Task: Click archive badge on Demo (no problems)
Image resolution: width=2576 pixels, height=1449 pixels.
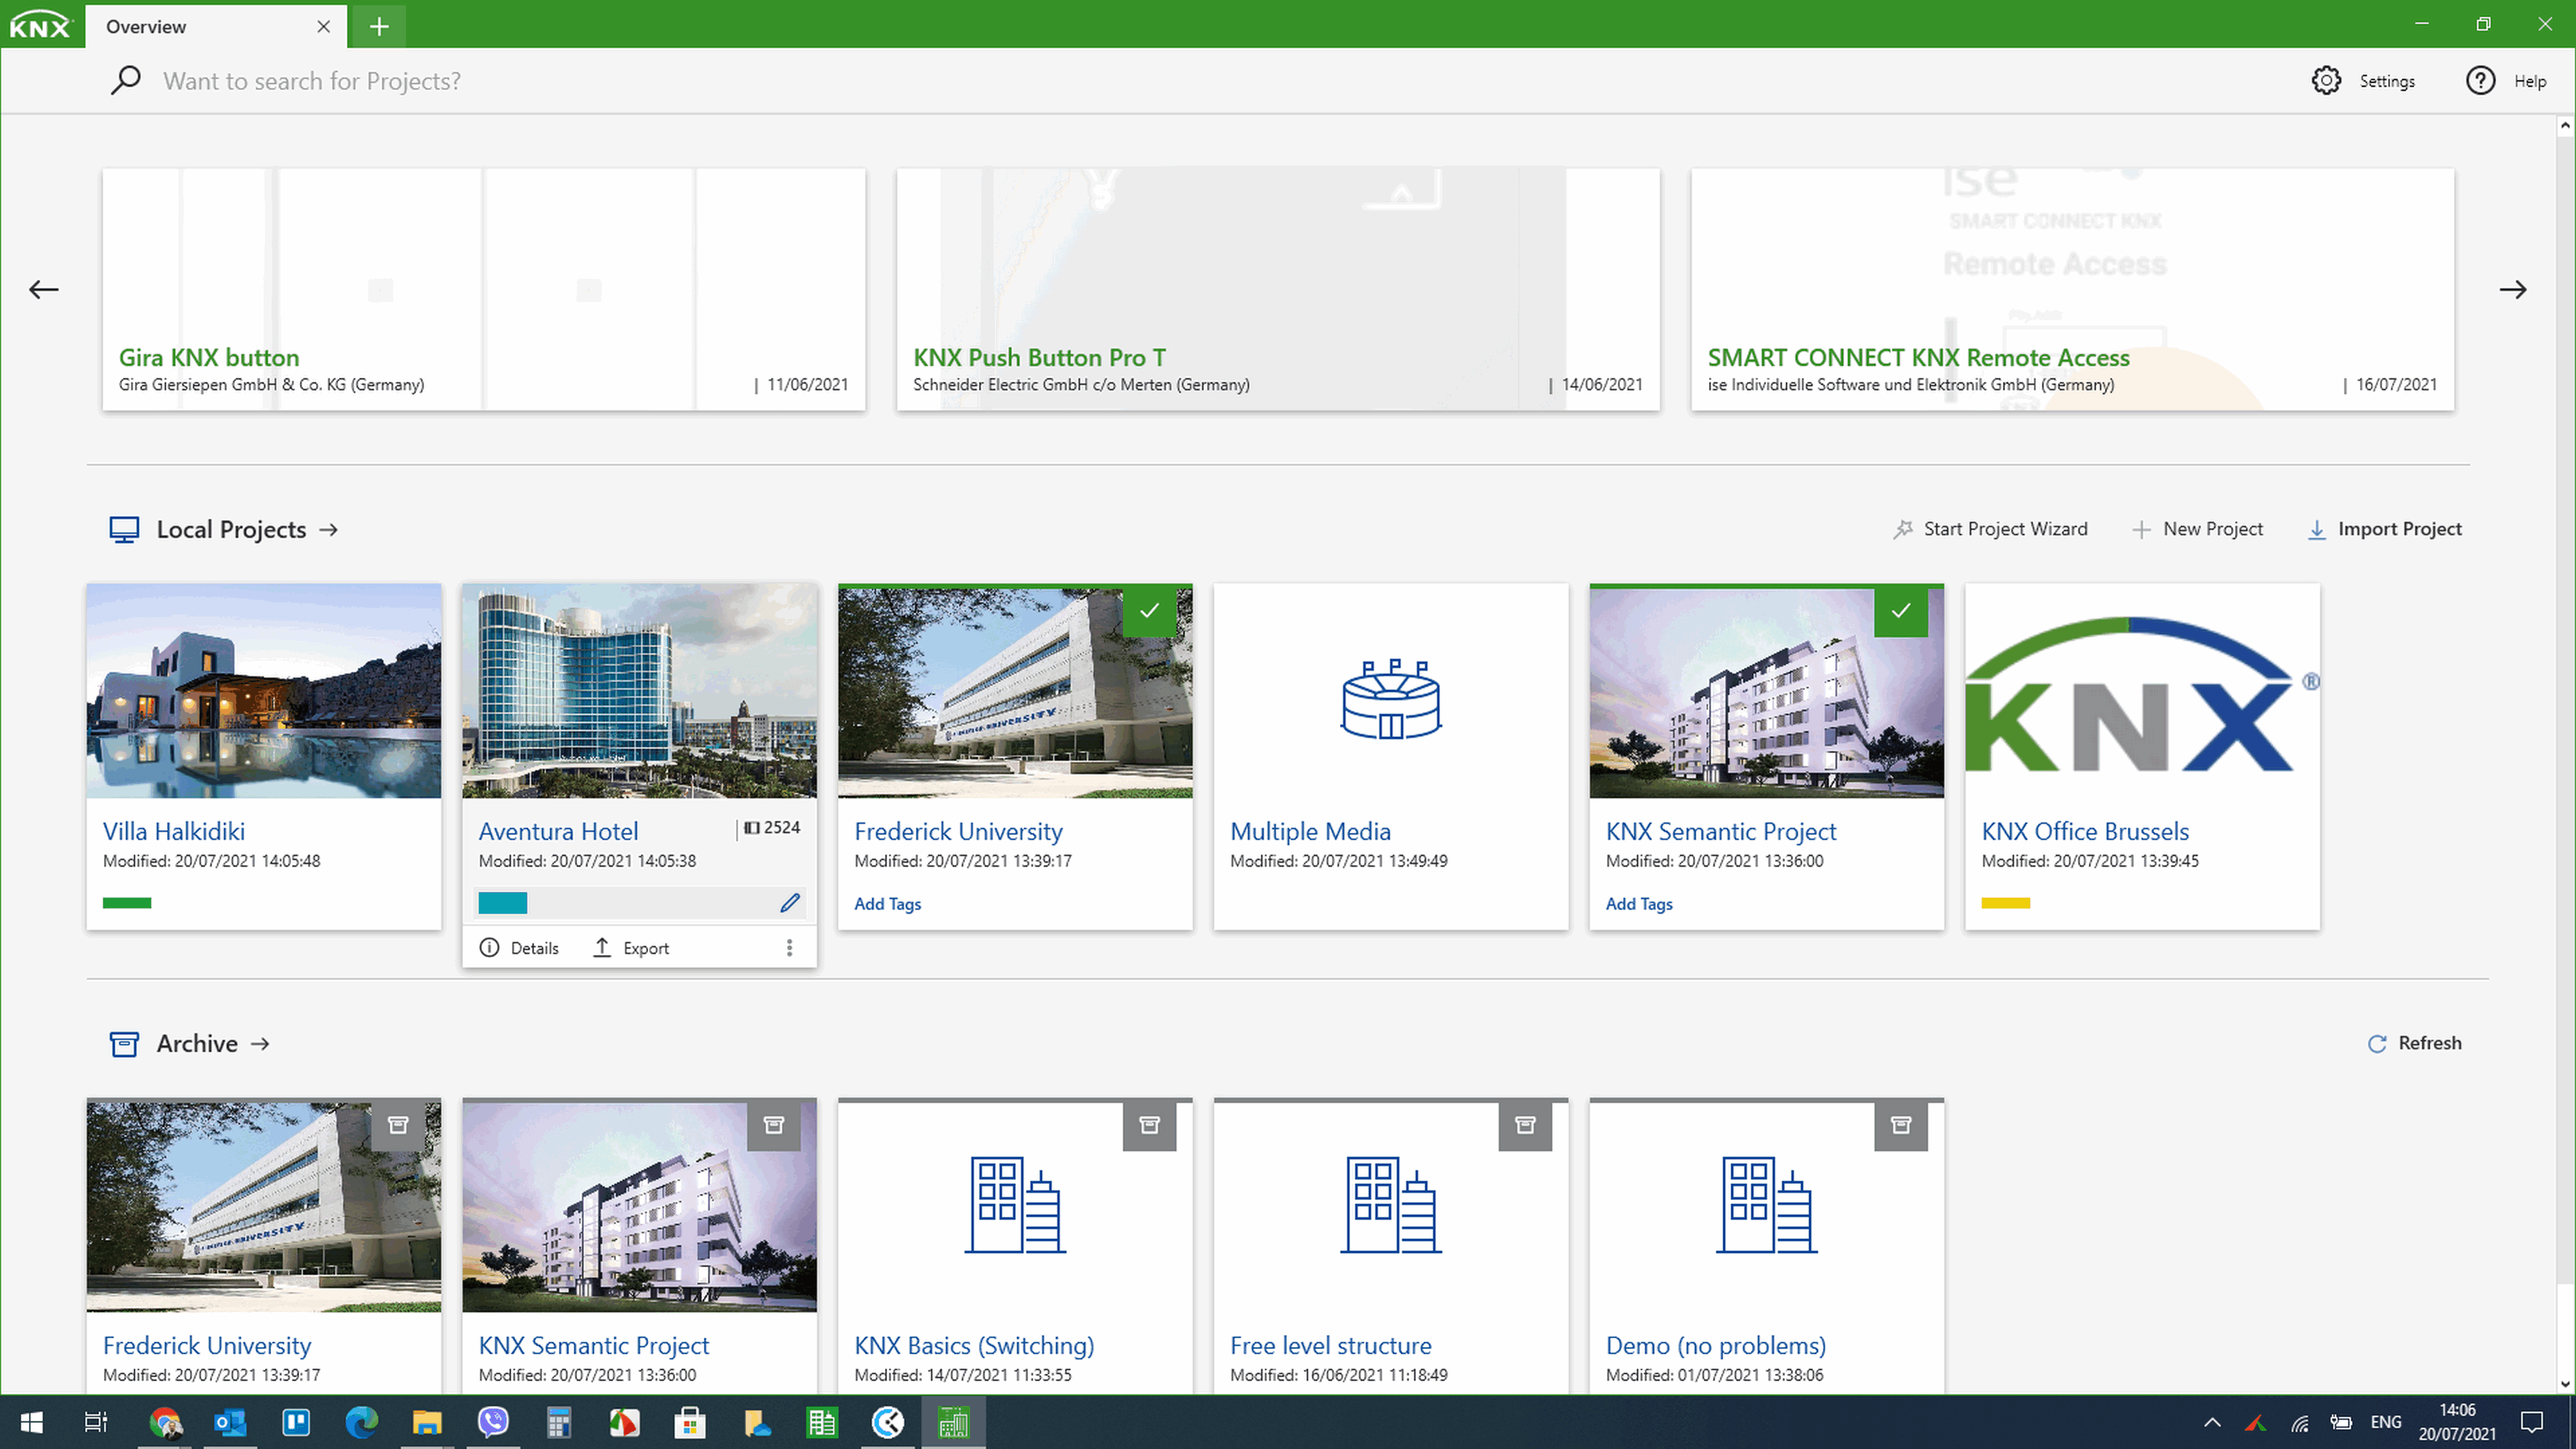Action: point(1901,1126)
